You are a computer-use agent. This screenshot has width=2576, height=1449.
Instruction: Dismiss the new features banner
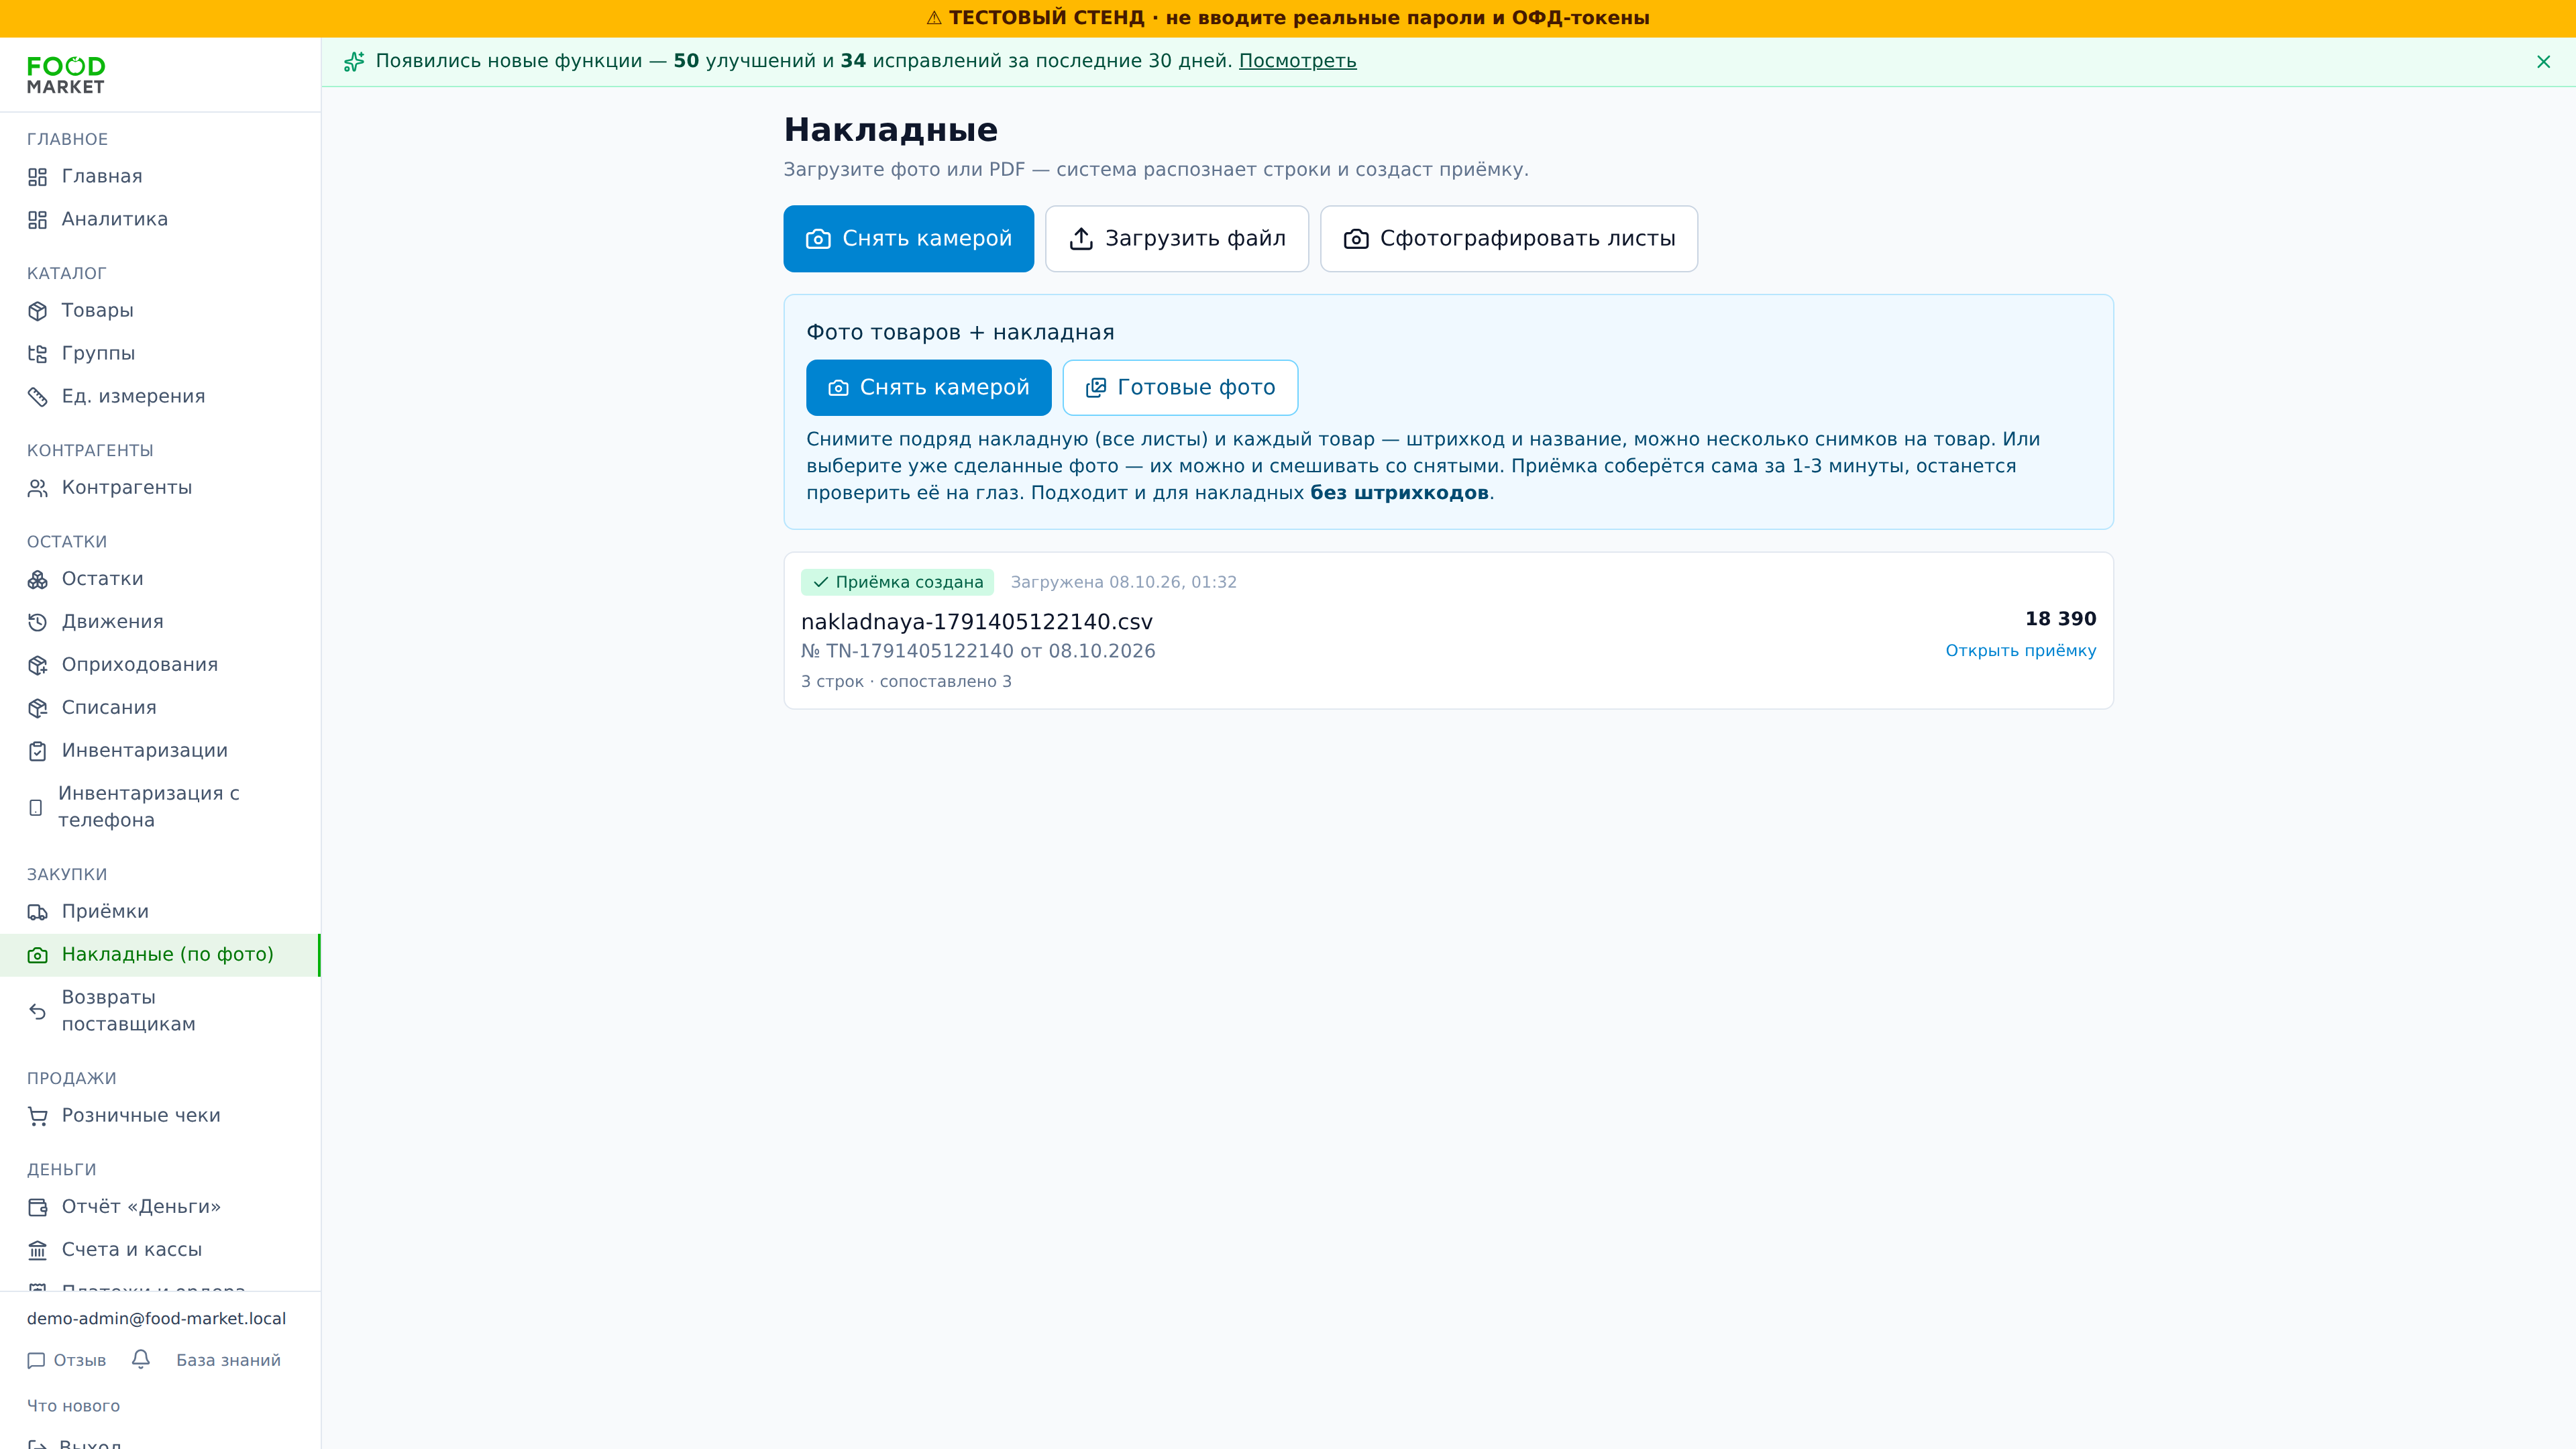pyautogui.click(x=2543, y=62)
